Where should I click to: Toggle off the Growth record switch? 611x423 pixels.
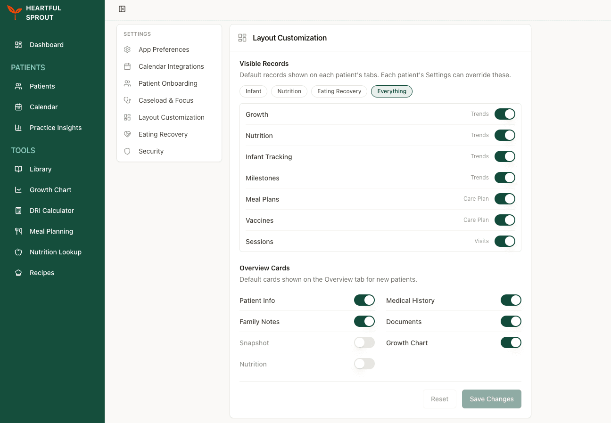[x=505, y=114]
